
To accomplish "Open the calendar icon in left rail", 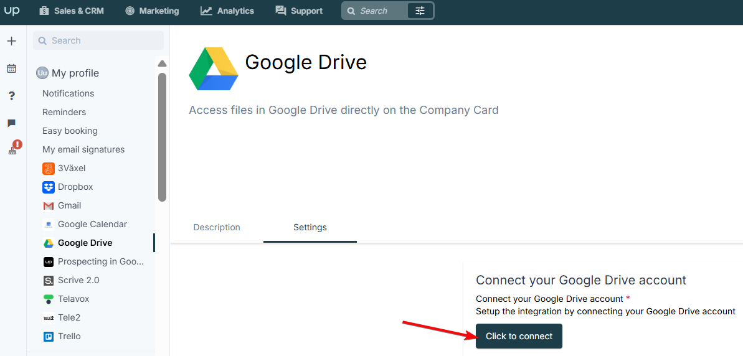I will 11,68.
